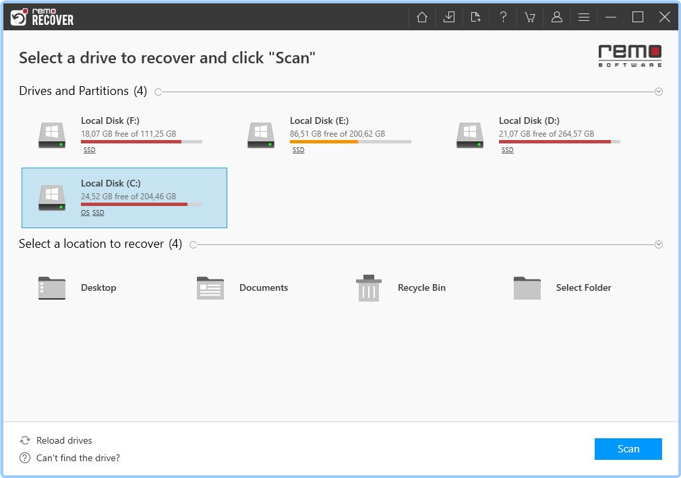
Task: Collapse the Select a location section
Action: click(659, 244)
